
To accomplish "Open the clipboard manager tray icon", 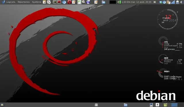I will (168, 2).
